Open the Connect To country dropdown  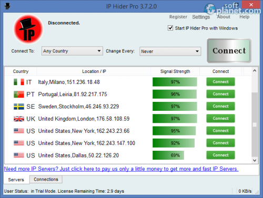(72, 51)
